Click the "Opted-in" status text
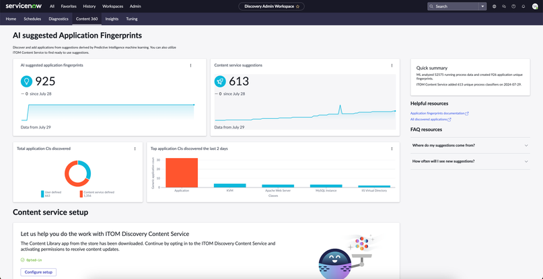This screenshot has width=543, height=279. [x=34, y=260]
